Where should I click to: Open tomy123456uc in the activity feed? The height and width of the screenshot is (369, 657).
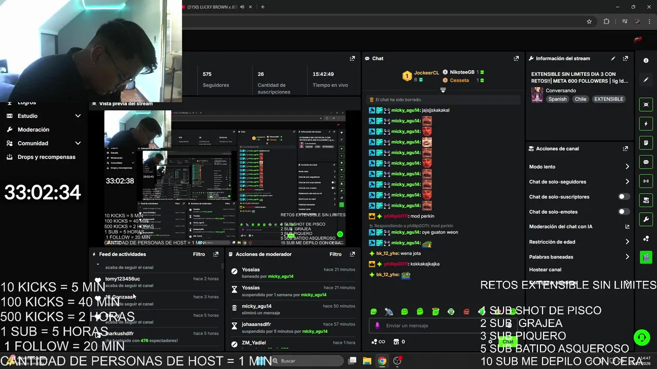123,279
